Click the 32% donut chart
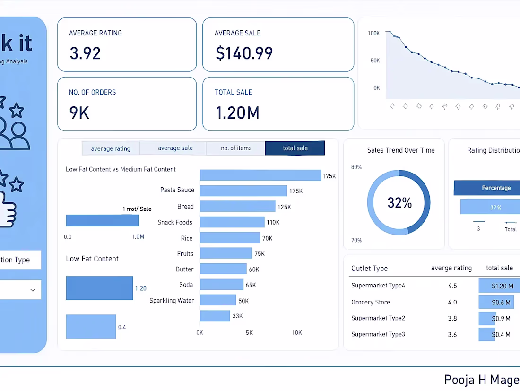 click(399, 202)
